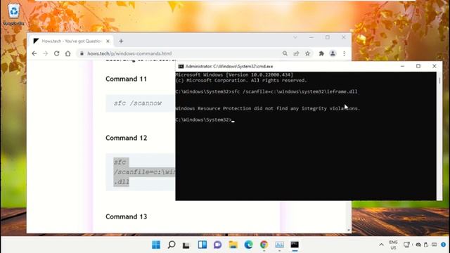Open Chrome extensions puzzle icon
The width and height of the screenshot is (450, 253).
pos(321,53)
